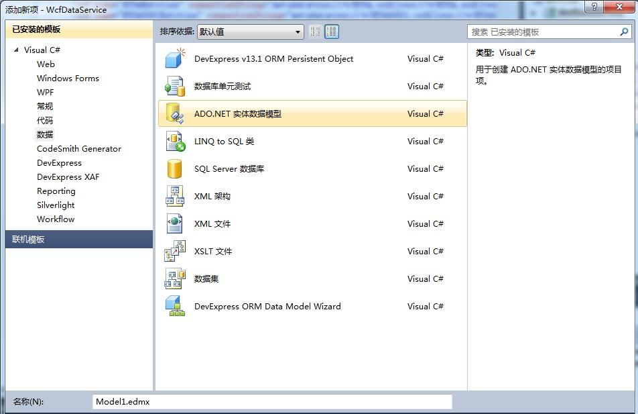Open the 已安装的模板 section header
The width and height of the screenshot is (638, 414).
[79, 30]
